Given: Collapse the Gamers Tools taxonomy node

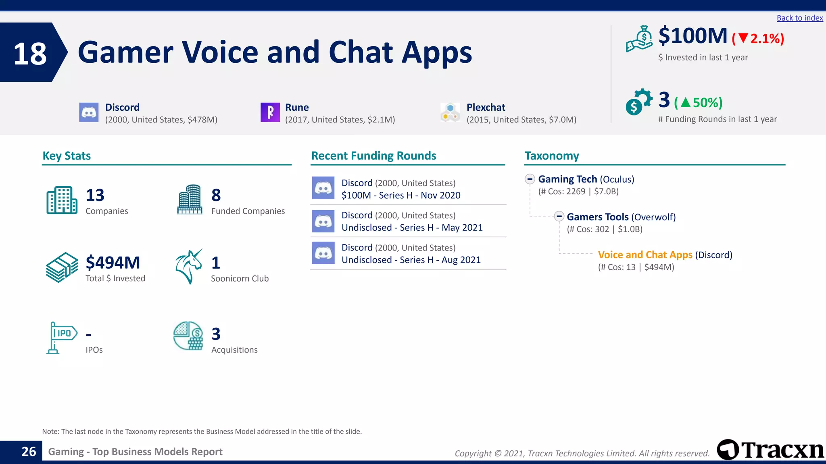Looking at the screenshot, I should click(559, 216).
